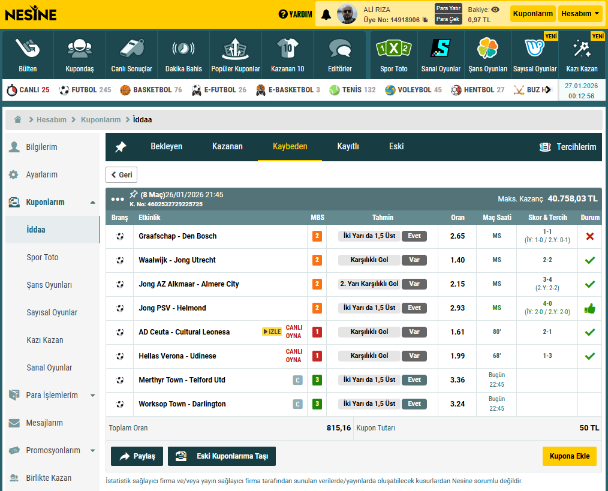Image resolution: width=608 pixels, height=491 pixels.
Task: Click the home breadcrumb icon
Action: coord(18,119)
